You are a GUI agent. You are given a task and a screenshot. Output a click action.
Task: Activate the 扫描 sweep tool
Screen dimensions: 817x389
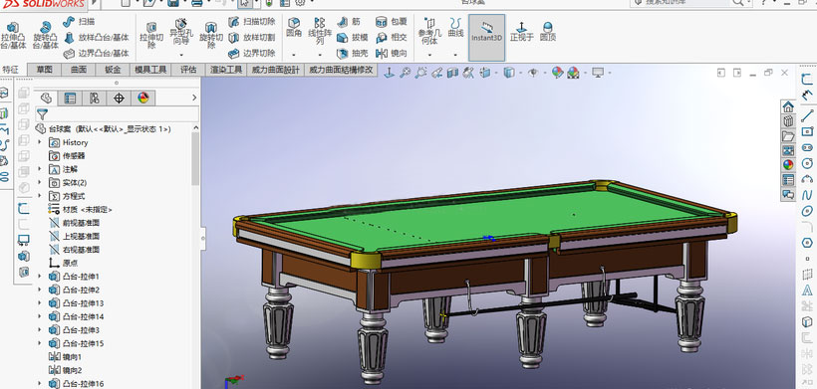coord(79,22)
